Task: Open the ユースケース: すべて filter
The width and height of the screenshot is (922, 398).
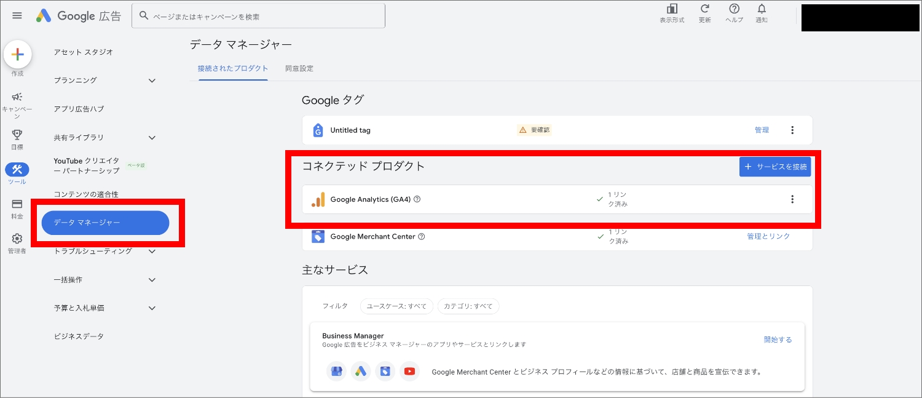Action: 396,306
